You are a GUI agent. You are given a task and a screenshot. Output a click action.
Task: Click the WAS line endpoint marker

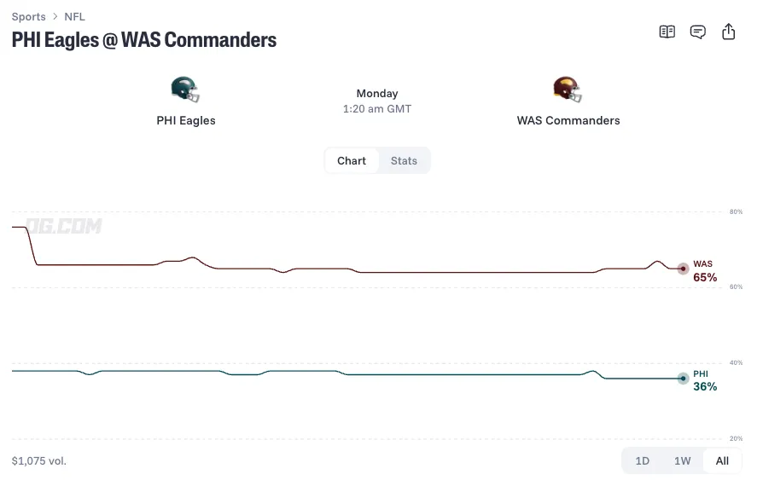tap(683, 269)
